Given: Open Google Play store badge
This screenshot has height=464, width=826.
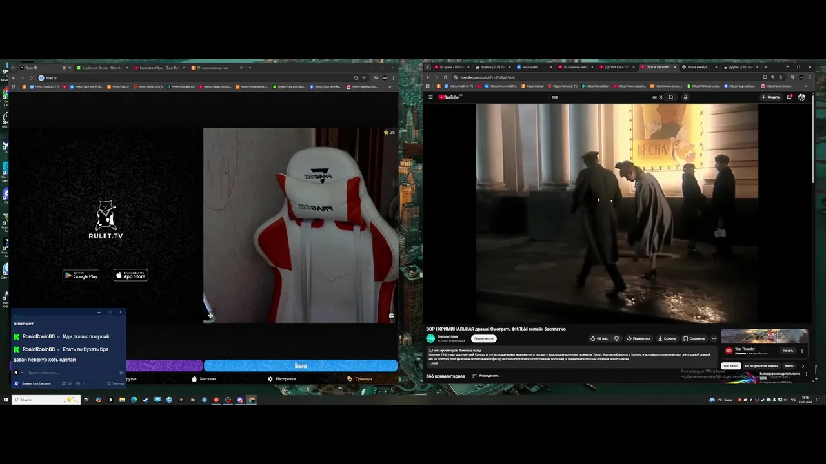Looking at the screenshot, I should click(x=81, y=276).
